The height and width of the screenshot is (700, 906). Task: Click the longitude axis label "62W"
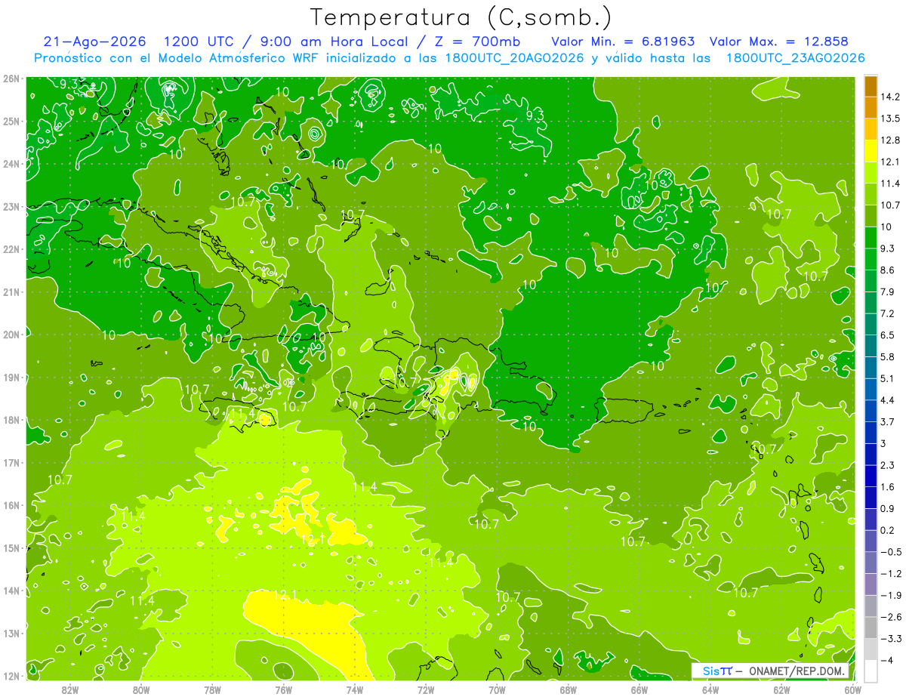click(x=781, y=690)
